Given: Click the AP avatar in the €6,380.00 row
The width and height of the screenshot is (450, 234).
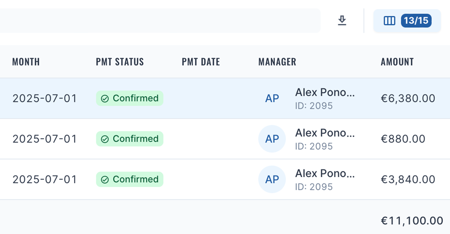Looking at the screenshot, I should point(272,99).
